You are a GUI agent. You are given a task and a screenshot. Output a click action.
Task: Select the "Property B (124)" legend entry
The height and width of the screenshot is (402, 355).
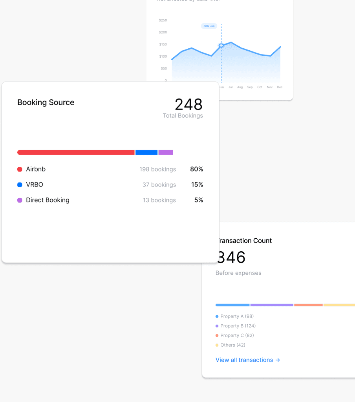pyautogui.click(x=238, y=326)
